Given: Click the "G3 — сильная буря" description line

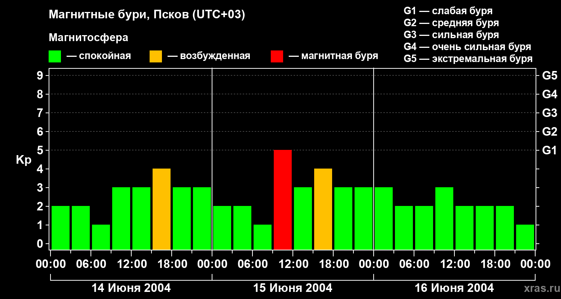Looking at the screenshot, I should point(451,35).
